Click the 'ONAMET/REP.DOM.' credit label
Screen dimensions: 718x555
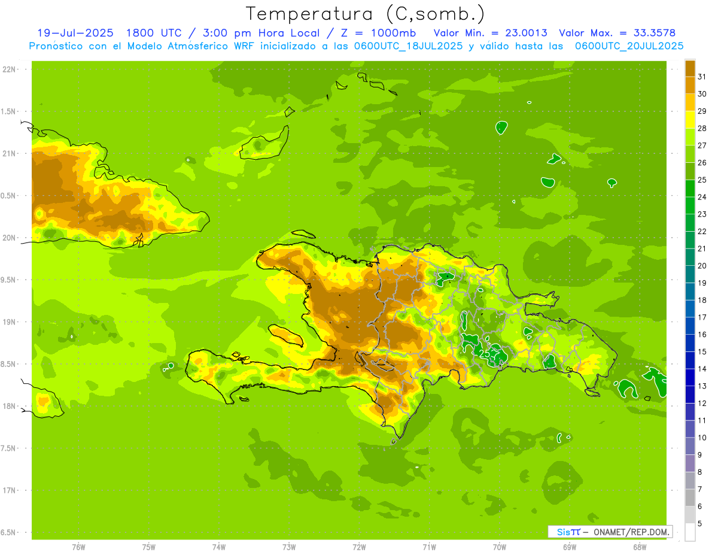(632, 532)
